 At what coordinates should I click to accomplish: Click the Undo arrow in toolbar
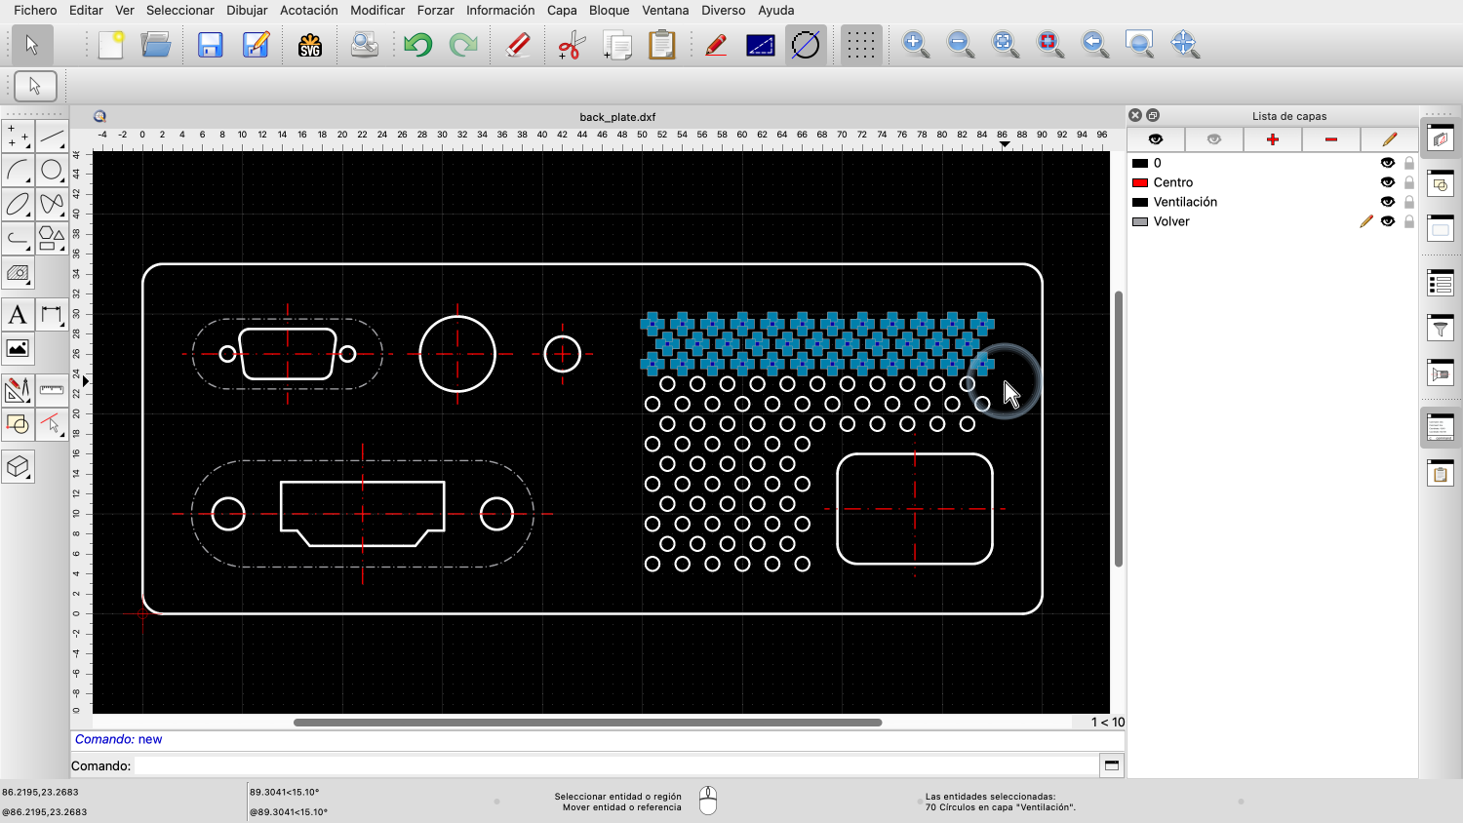coord(417,45)
